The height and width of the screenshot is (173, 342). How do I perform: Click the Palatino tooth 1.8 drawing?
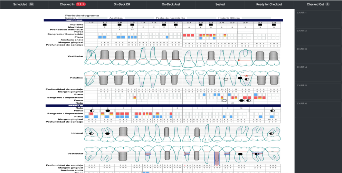tap(91, 77)
